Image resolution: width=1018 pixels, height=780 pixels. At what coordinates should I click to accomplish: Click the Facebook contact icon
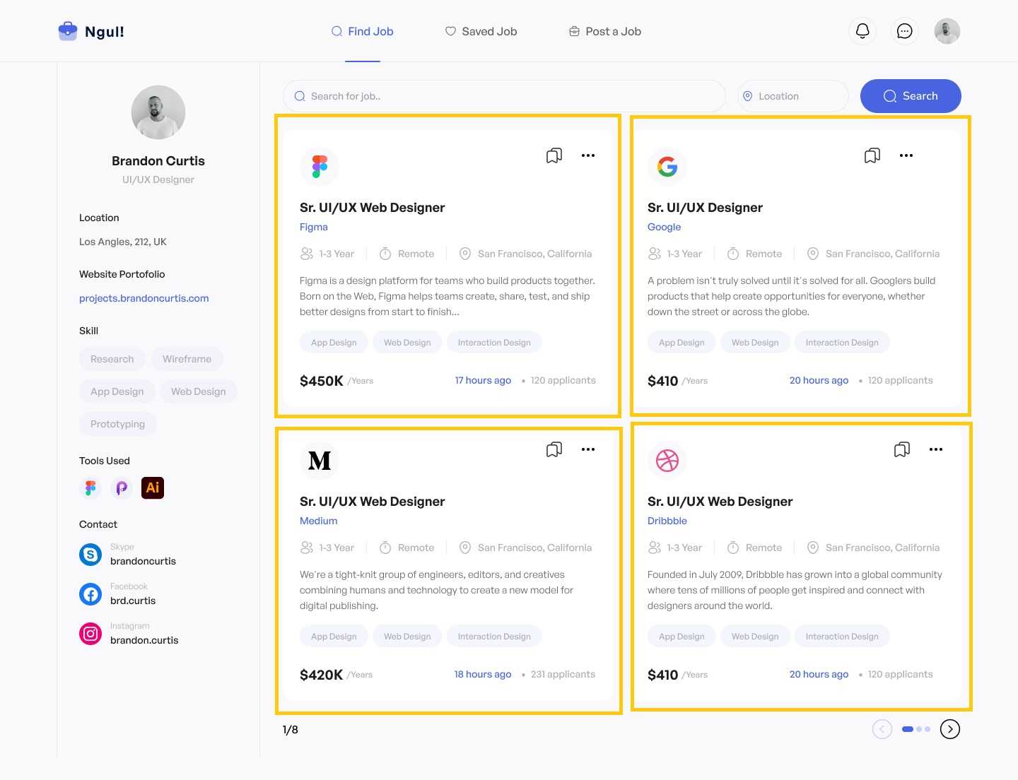coord(90,594)
